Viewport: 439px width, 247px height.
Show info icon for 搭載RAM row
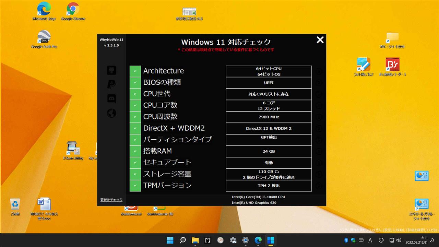(319, 151)
